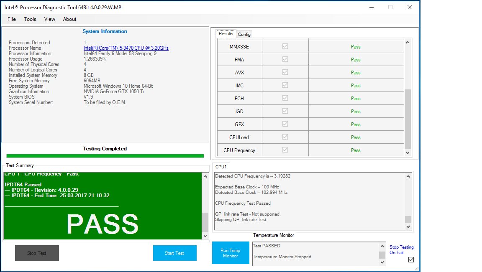The image size is (482, 272).
Task: Toggle the AVX test checkbox
Action: coord(285,72)
